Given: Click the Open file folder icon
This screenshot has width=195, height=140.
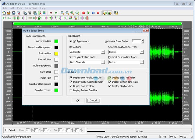Looking at the screenshot, I should coord(9,13).
